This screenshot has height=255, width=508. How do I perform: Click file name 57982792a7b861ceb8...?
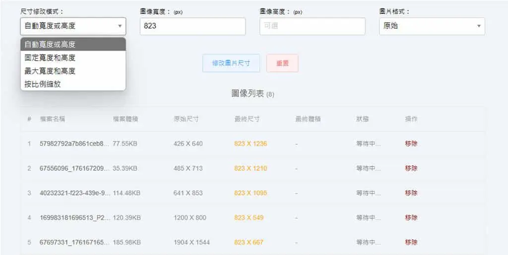coord(74,143)
